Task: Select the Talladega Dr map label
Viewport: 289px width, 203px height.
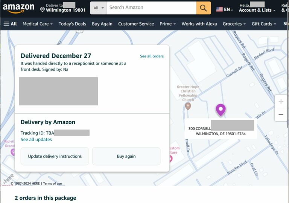Action: click(271, 144)
